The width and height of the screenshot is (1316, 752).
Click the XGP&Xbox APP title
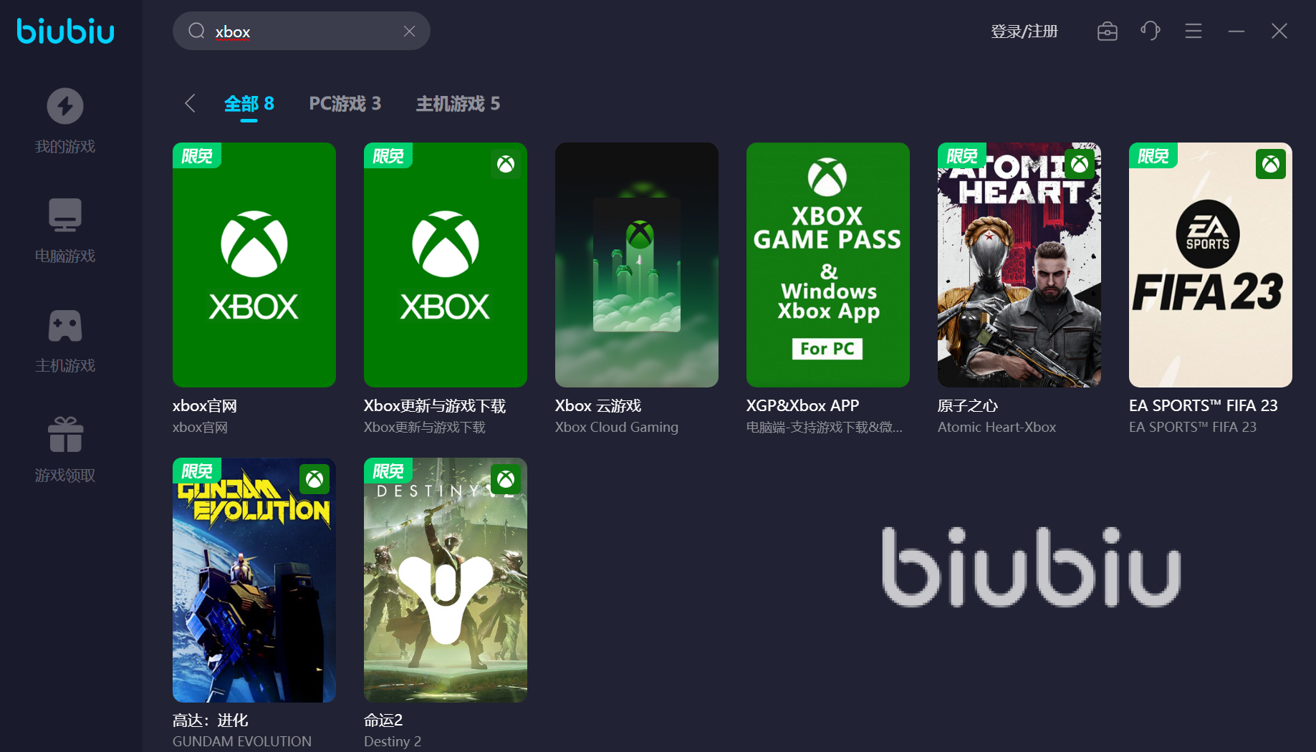802,405
